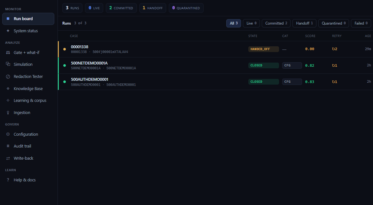Image resolution: width=373 pixels, height=205 pixels.
Task: Show only Handoff runs
Action: [304, 23]
